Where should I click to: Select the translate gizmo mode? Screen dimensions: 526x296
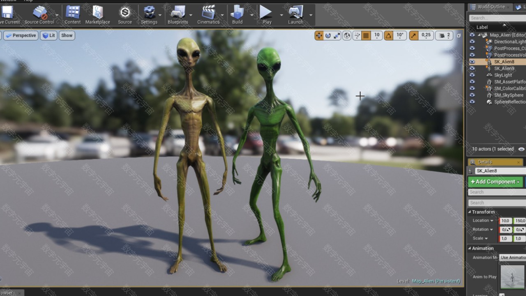[319, 36]
